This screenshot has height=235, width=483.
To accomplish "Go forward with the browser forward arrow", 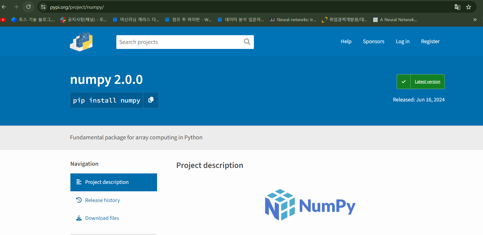I will coord(16,7).
